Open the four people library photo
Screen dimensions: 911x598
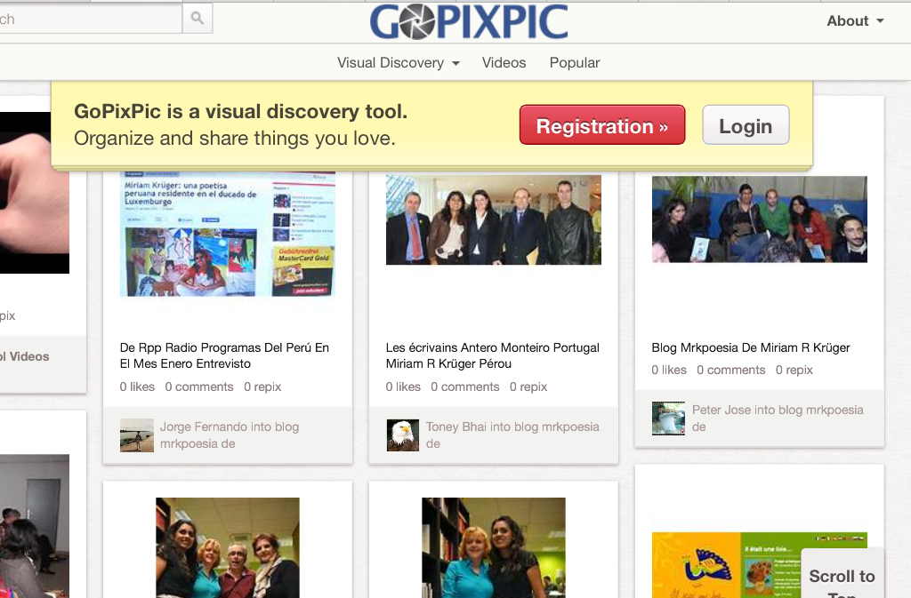(x=228, y=547)
